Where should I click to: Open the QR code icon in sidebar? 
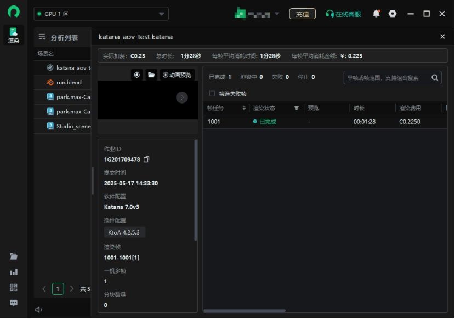click(x=13, y=287)
